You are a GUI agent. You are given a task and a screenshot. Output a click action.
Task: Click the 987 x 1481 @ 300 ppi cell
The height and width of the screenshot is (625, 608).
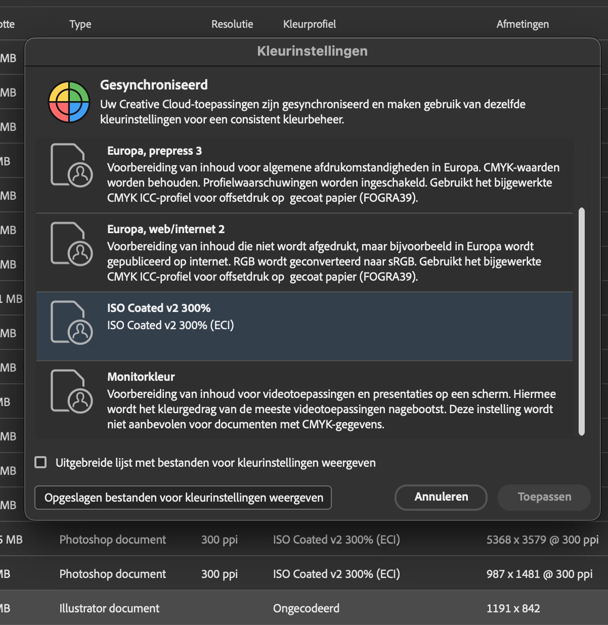(539, 574)
